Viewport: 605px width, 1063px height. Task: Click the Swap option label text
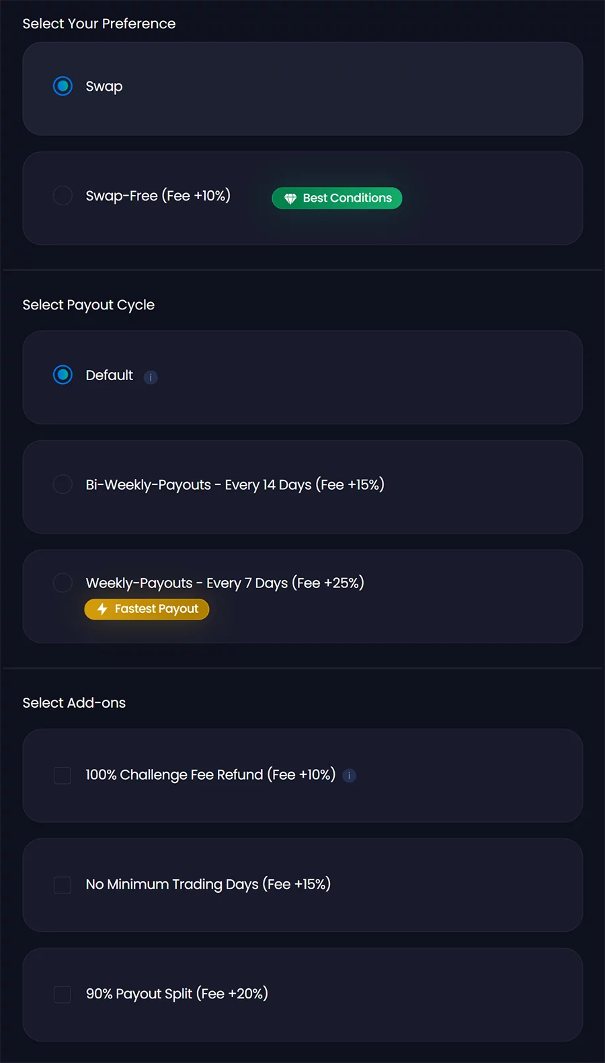104,86
